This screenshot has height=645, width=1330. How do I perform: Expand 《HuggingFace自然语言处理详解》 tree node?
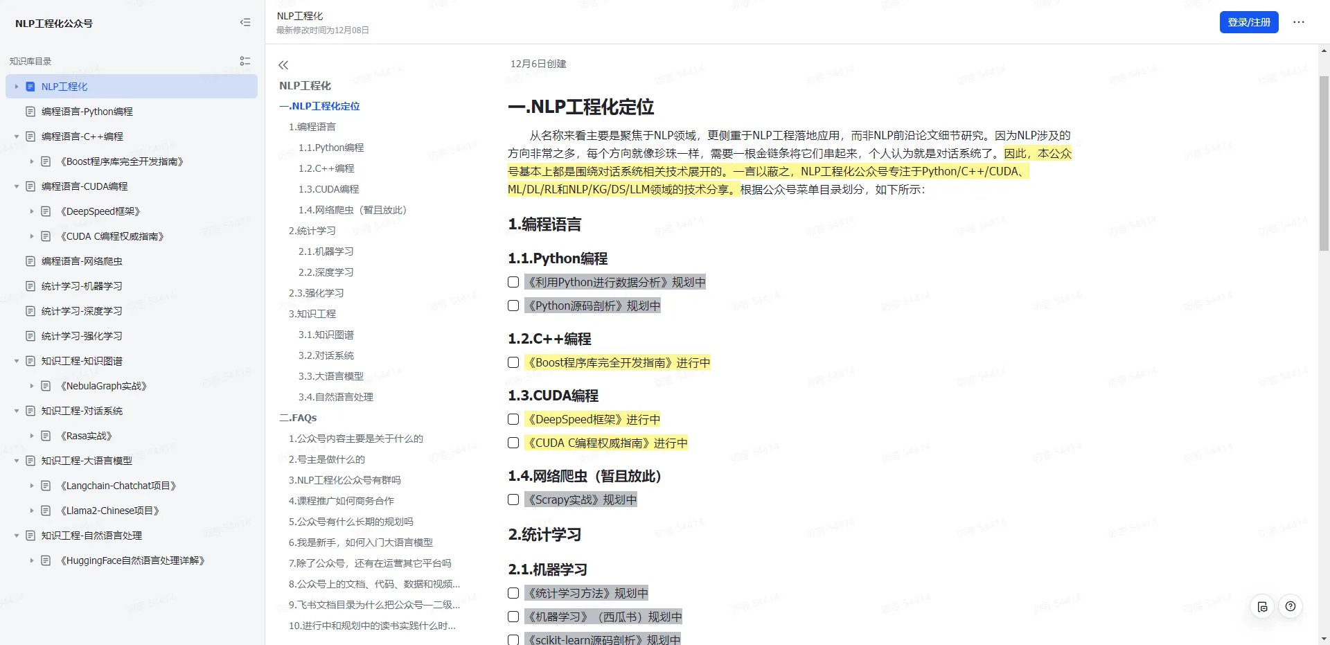(32, 560)
